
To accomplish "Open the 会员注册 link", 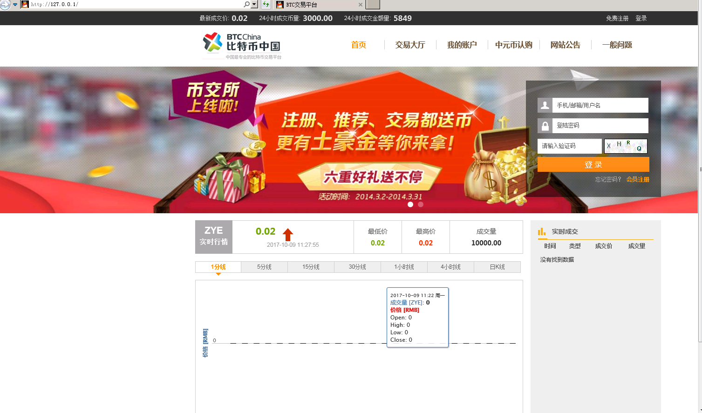I will [638, 179].
